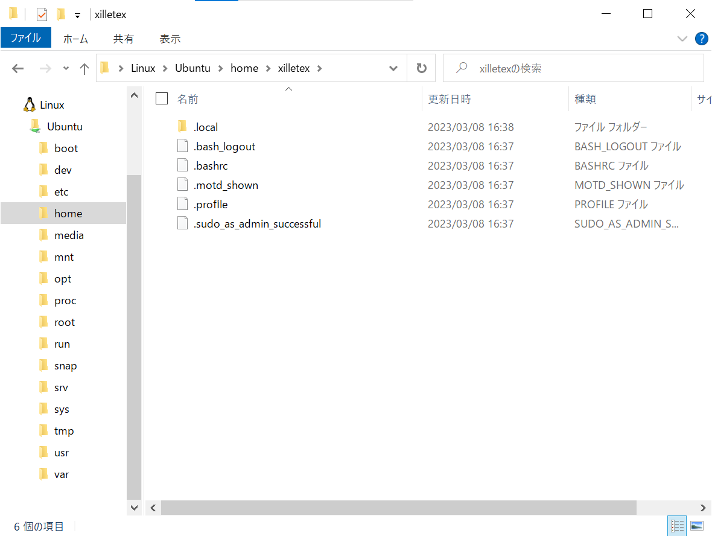Click the Back navigation arrow
Image resolution: width=712 pixels, height=536 pixels.
click(17, 69)
